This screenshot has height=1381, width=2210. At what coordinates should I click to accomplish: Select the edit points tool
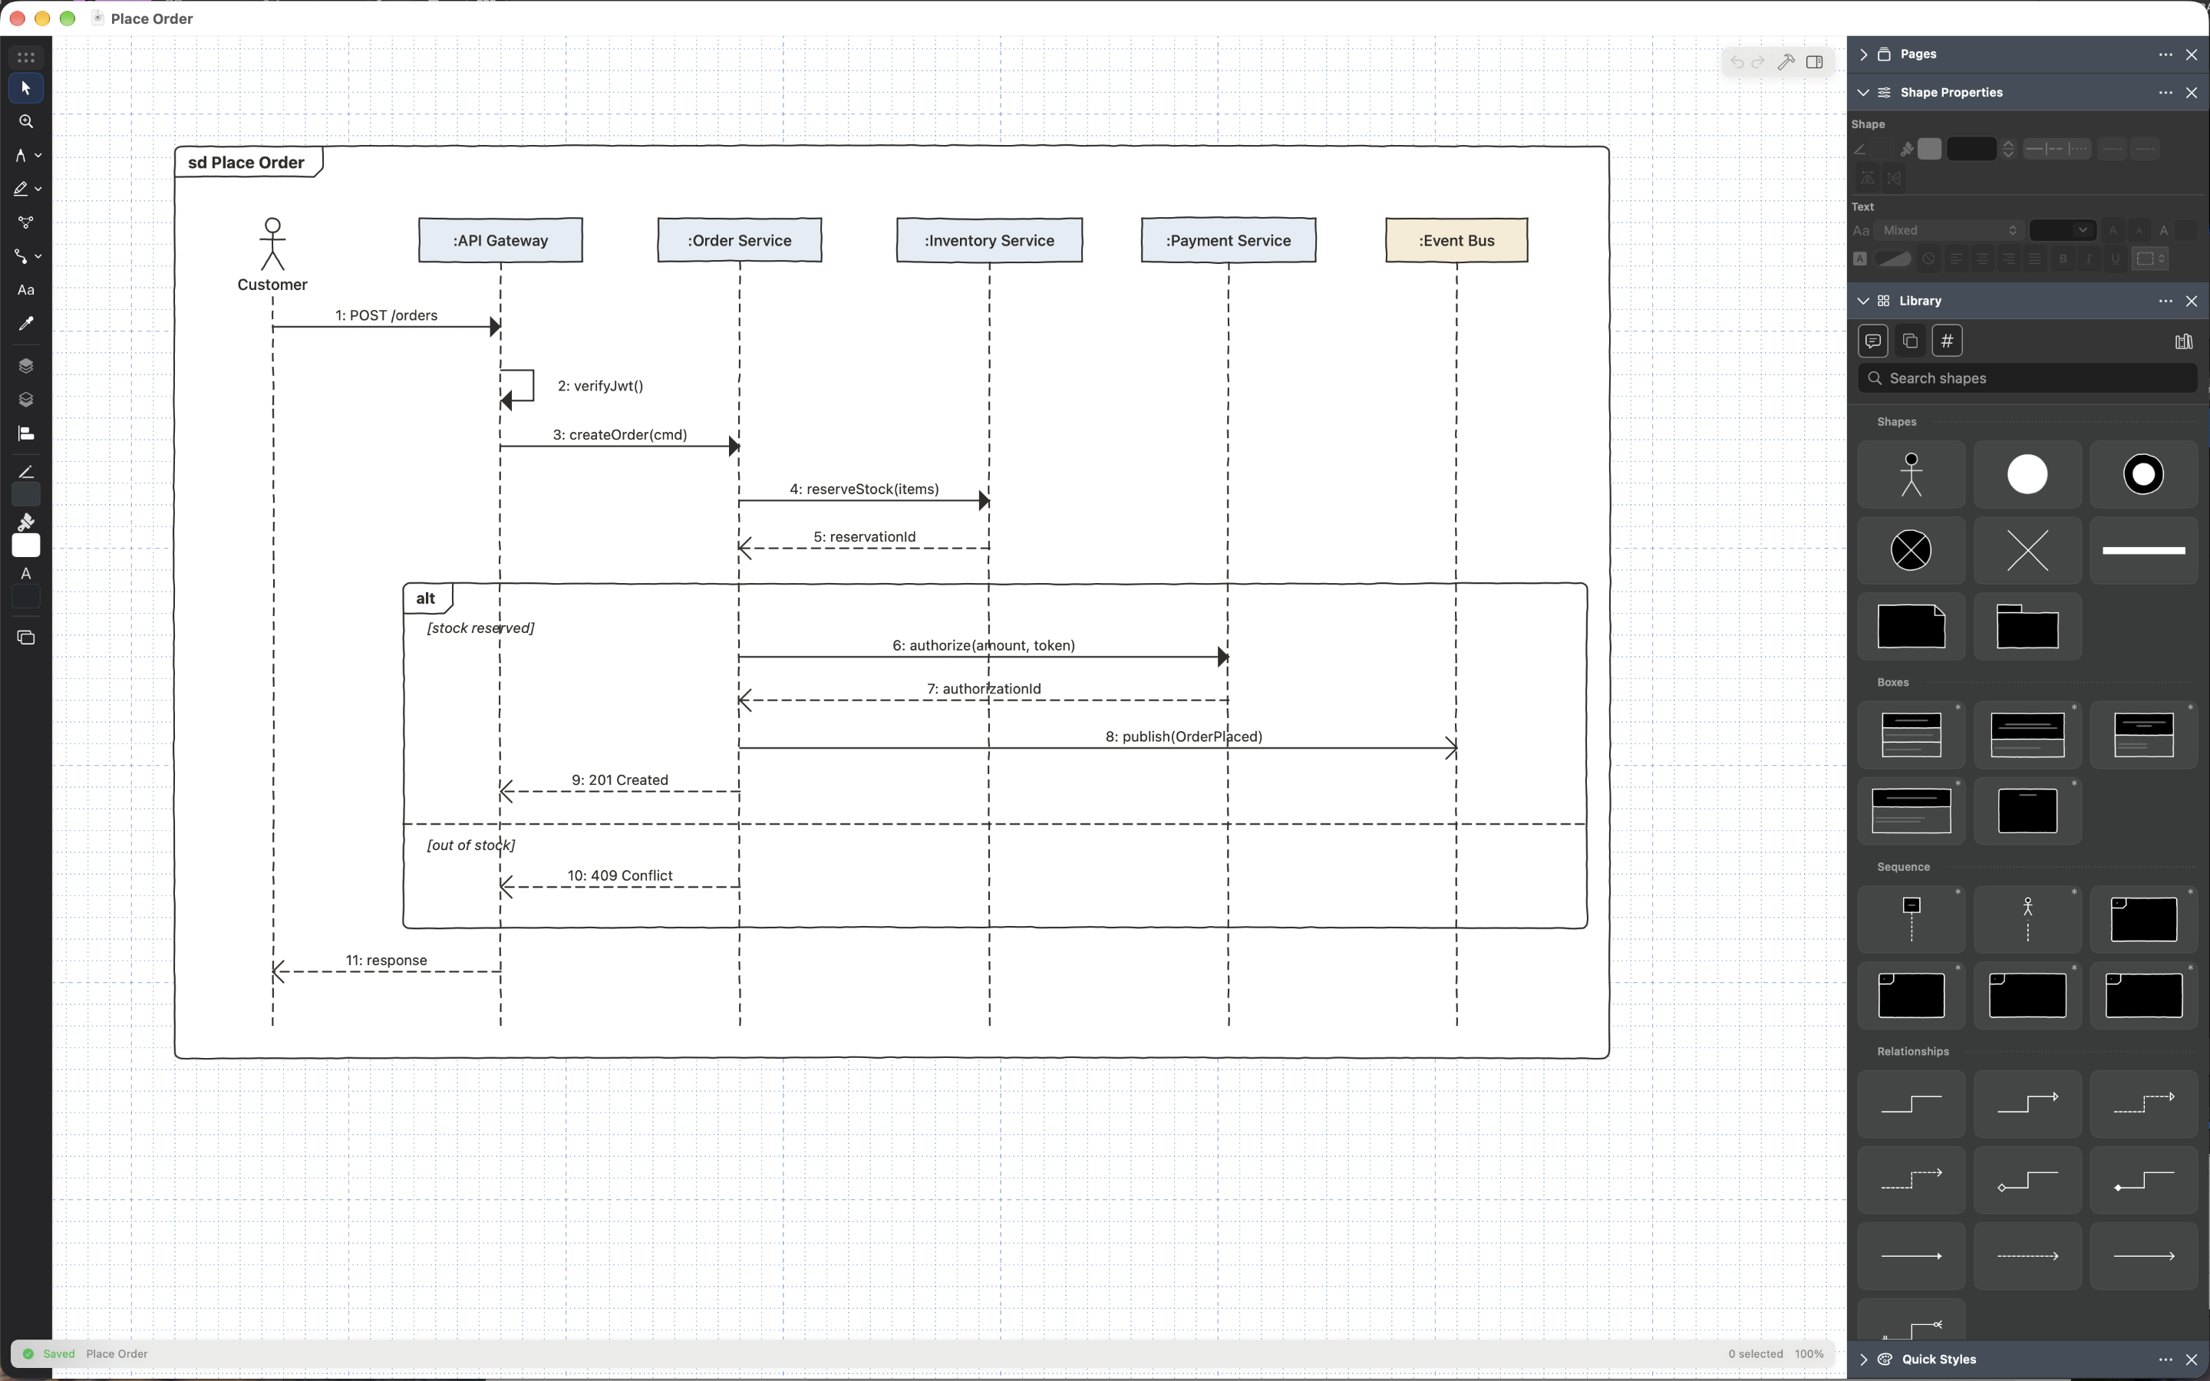pos(25,222)
